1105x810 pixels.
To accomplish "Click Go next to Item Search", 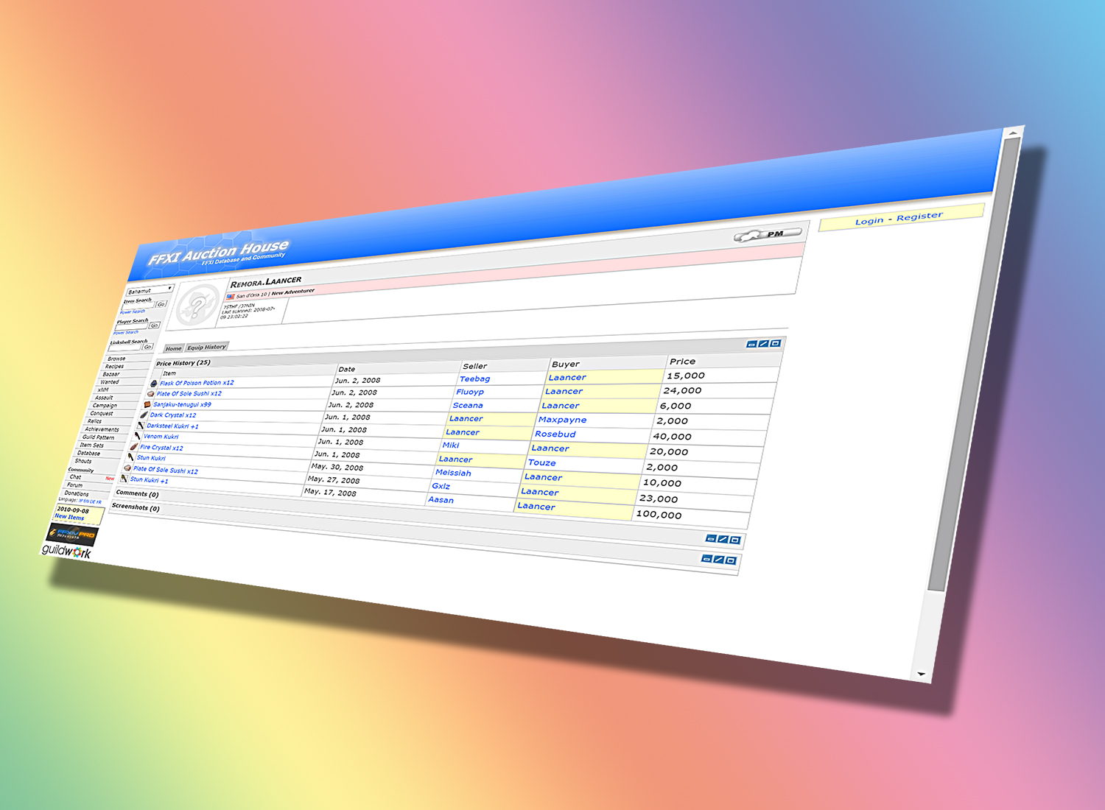I will (x=161, y=304).
